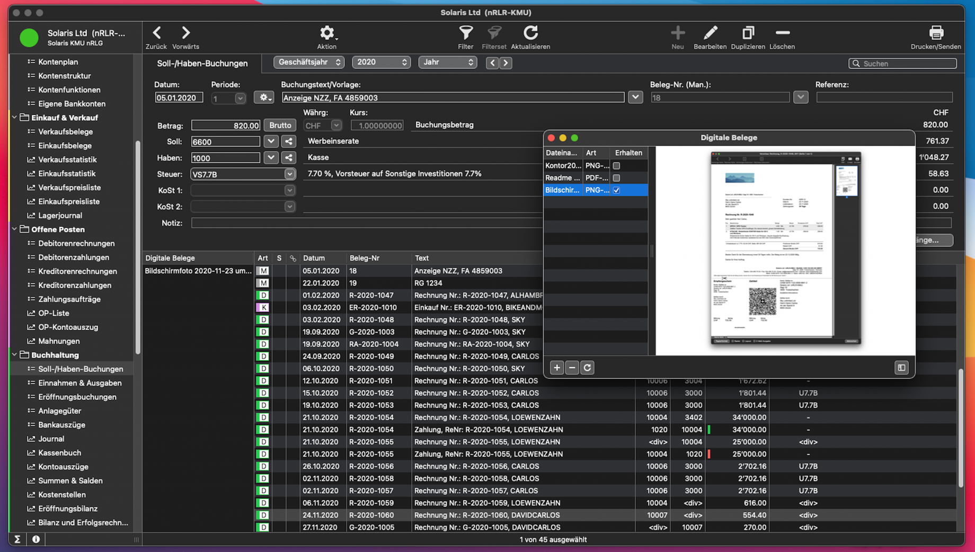Open the Steuer VS7.7B dropdown
The height and width of the screenshot is (552, 975).
[289, 174]
